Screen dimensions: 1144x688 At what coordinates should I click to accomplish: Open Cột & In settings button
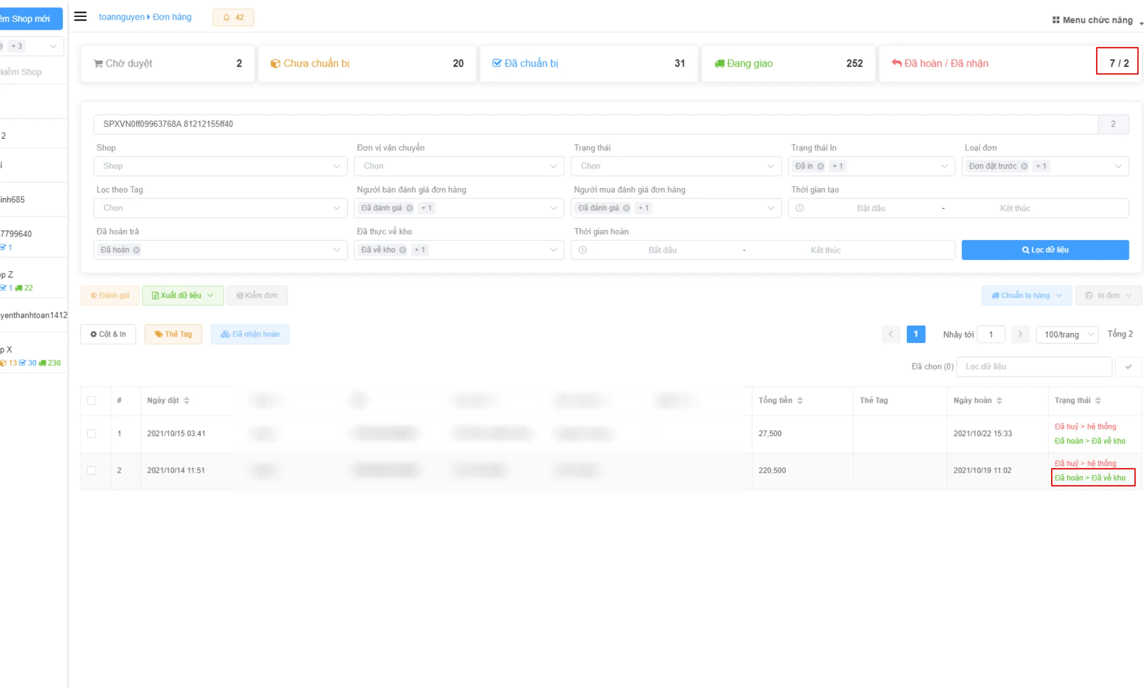108,334
